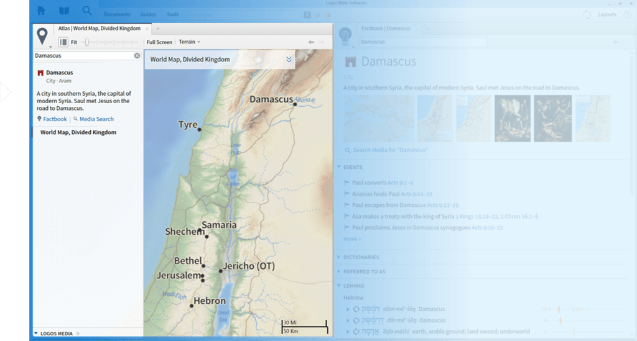Click the Fit zoom button
The width and height of the screenshot is (637, 341).
tap(74, 42)
